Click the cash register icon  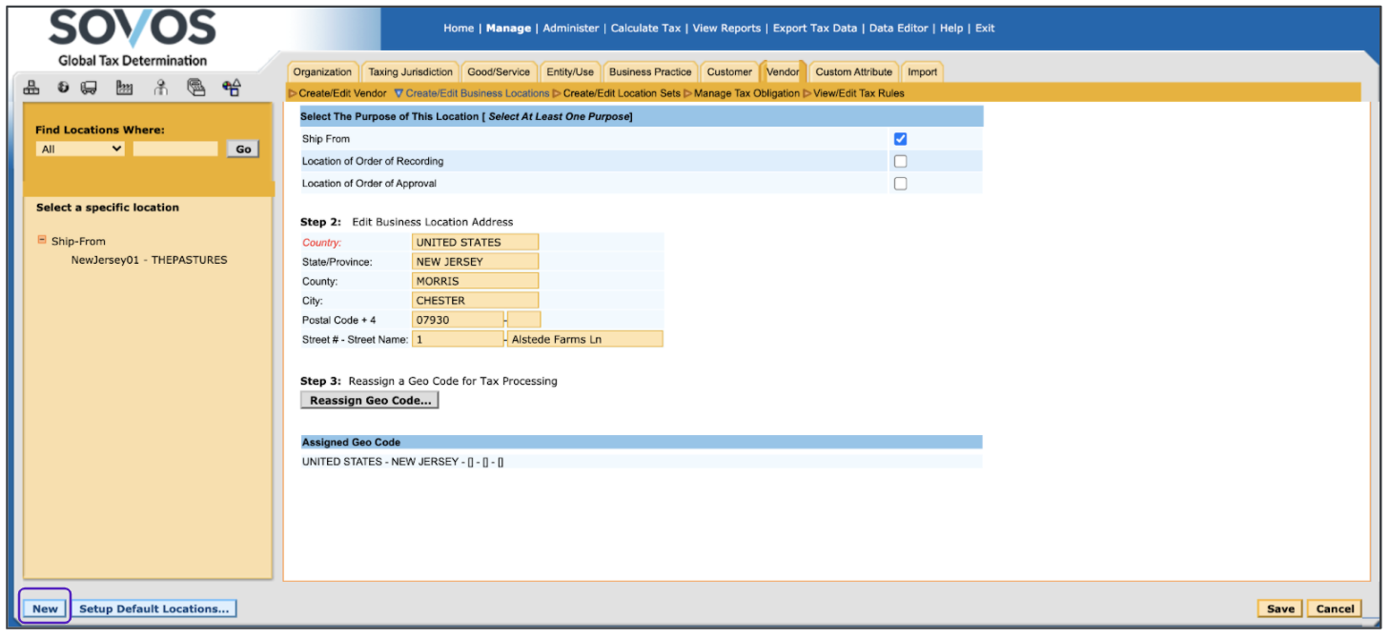pyautogui.click(x=195, y=89)
